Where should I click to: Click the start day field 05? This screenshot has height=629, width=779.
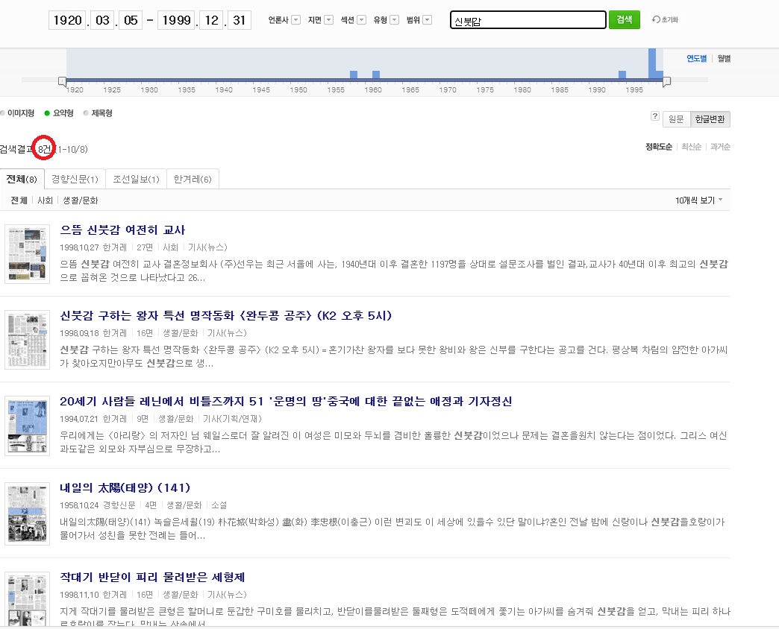click(x=131, y=20)
